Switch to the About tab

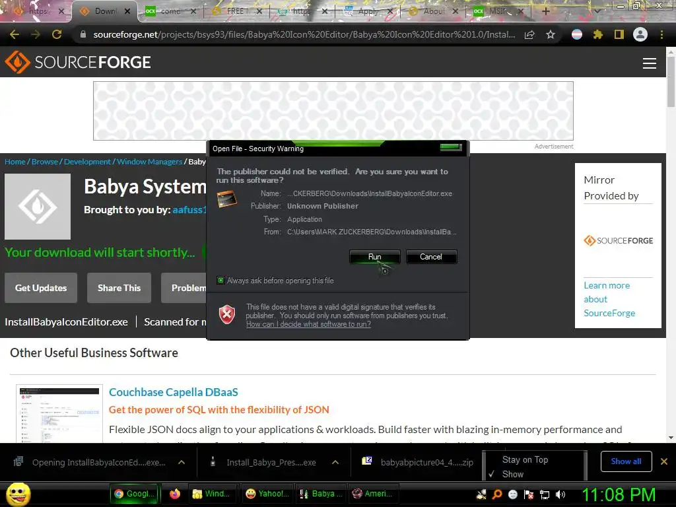tap(433, 11)
